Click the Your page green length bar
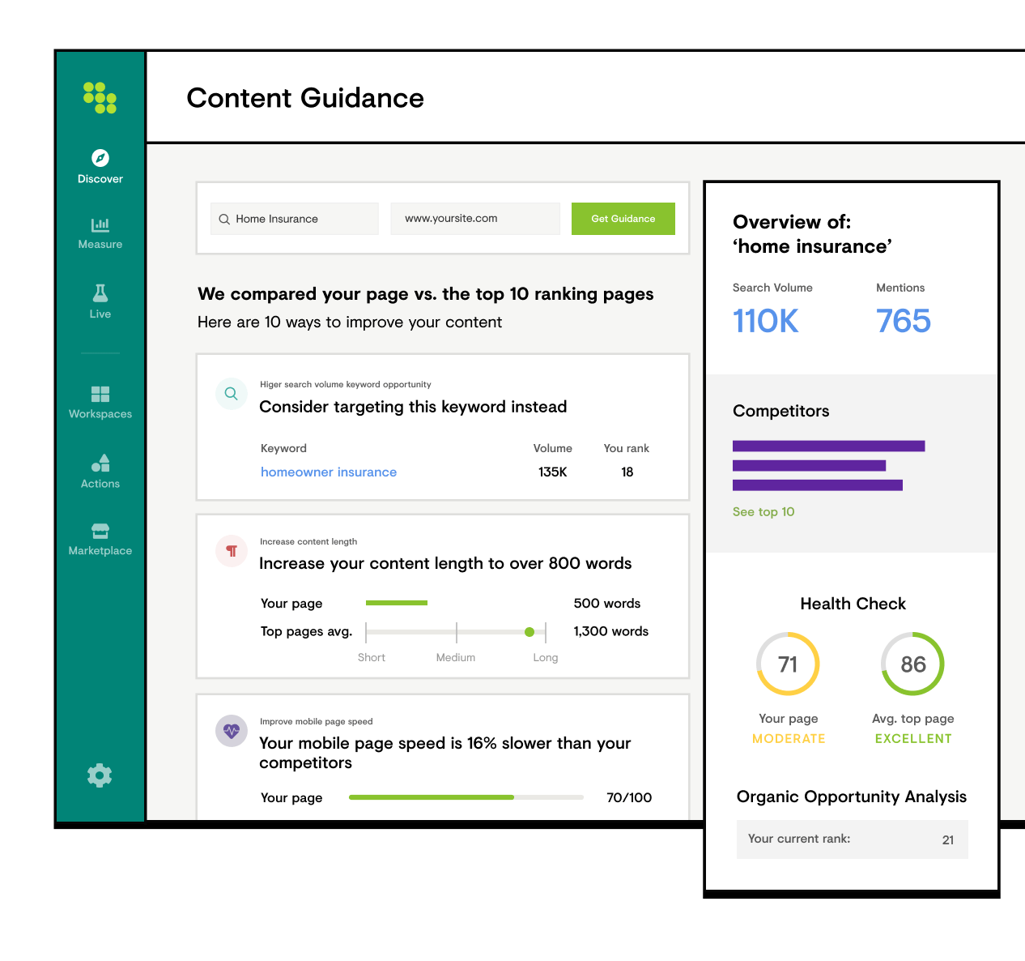Screen dimensions: 1025x961 tap(397, 603)
